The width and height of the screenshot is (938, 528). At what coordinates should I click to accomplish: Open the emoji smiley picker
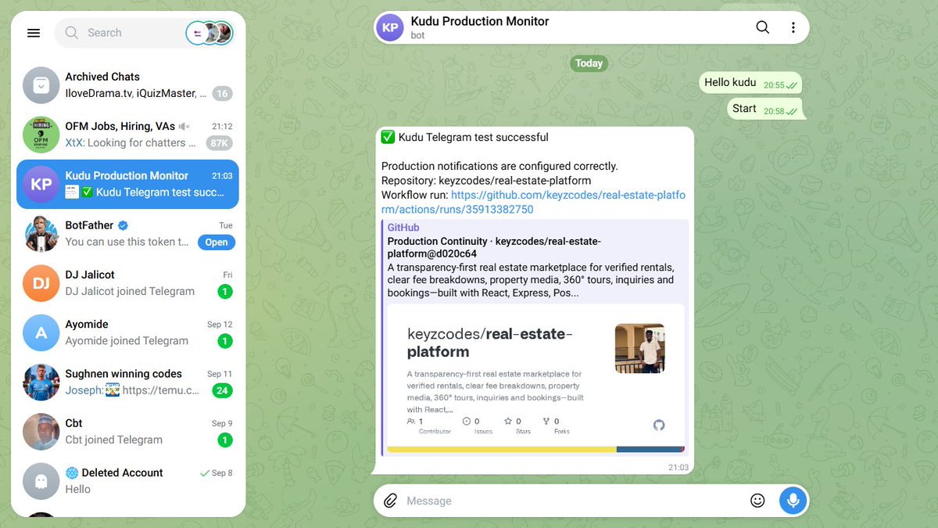757,501
